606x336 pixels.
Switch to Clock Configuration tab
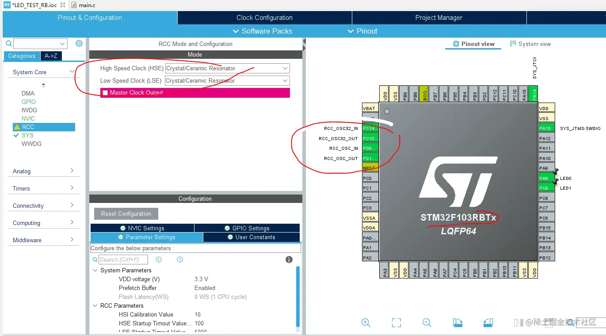click(264, 18)
